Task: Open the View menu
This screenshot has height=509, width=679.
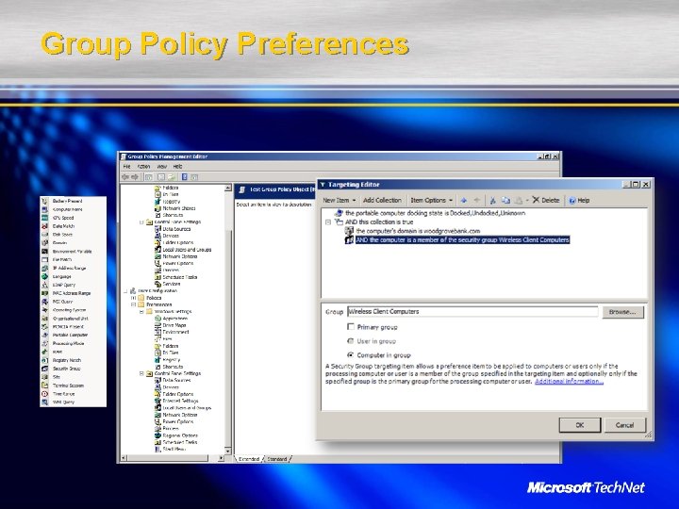Action: tap(161, 166)
